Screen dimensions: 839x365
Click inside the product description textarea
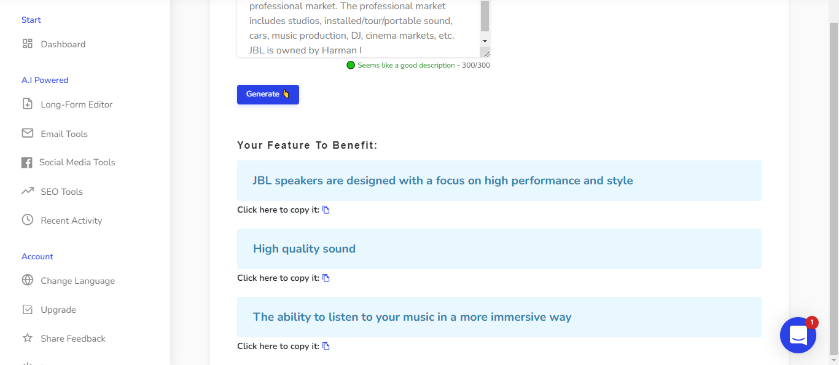[359, 28]
